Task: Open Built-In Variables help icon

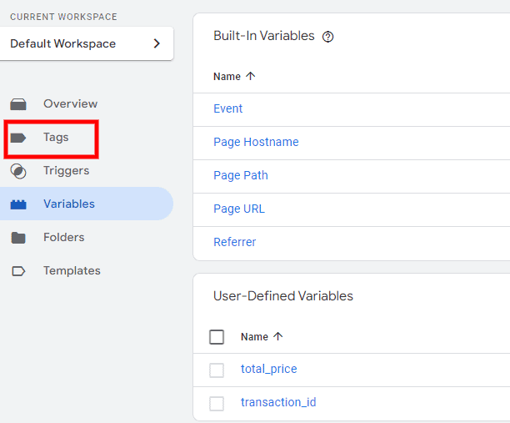Action: [327, 37]
